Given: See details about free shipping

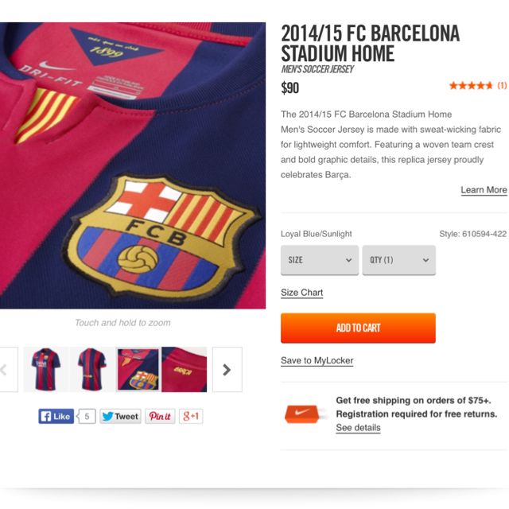Looking at the screenshot, I should [358, 428].
